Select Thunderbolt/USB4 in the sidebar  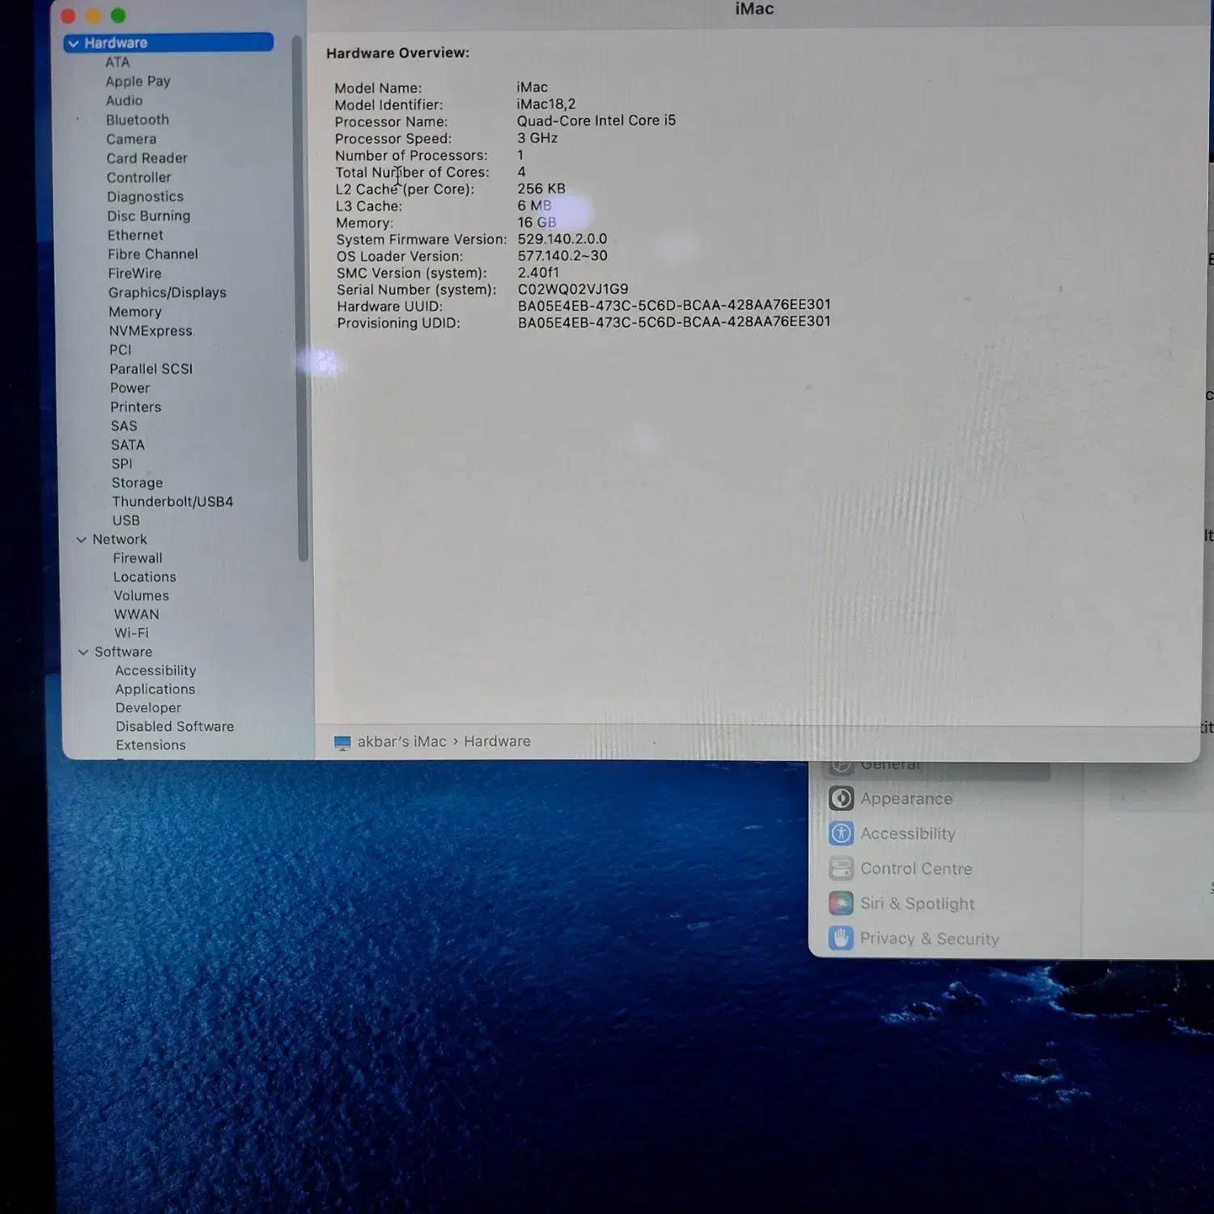(172, 502)
